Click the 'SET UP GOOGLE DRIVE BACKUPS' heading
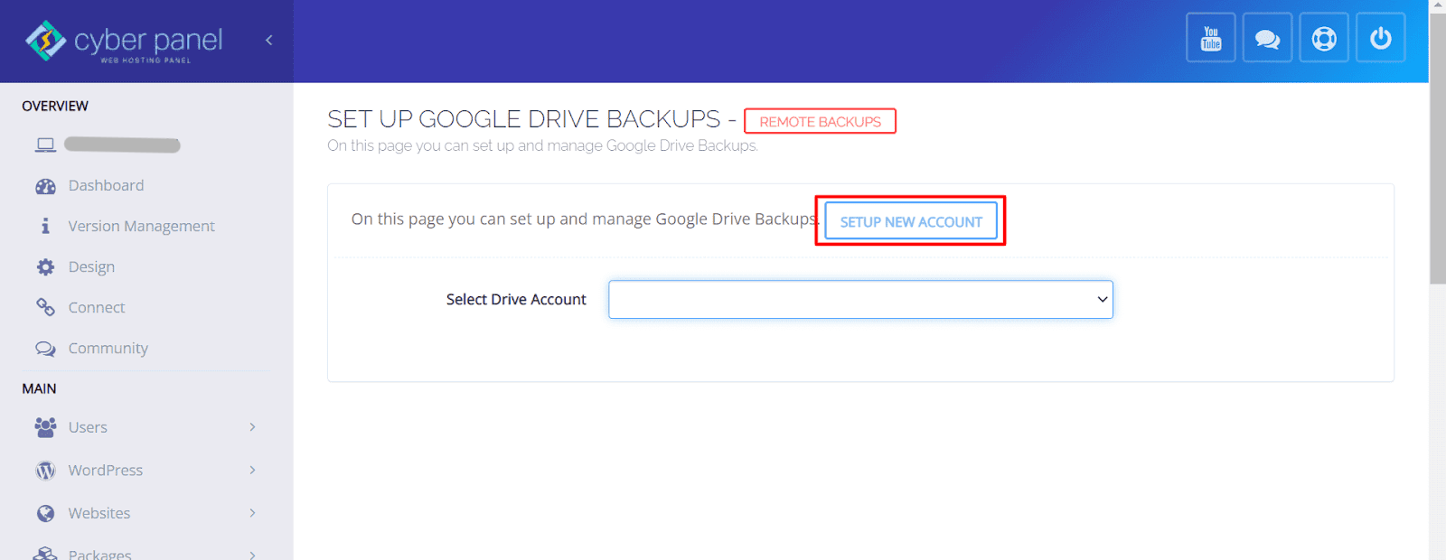The image size is (1446, 560). pyautogui.click(x=524, y=119)
